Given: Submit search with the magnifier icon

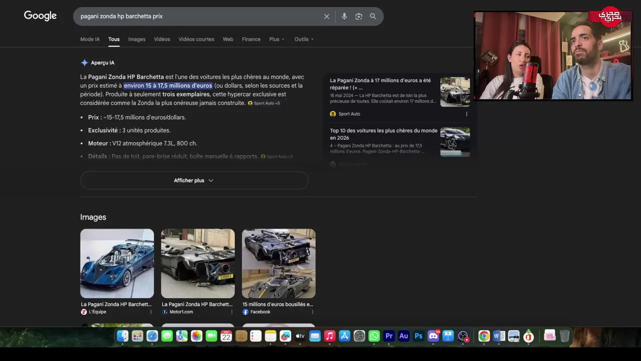Looking at the screenshot, I should click(373, 17).
